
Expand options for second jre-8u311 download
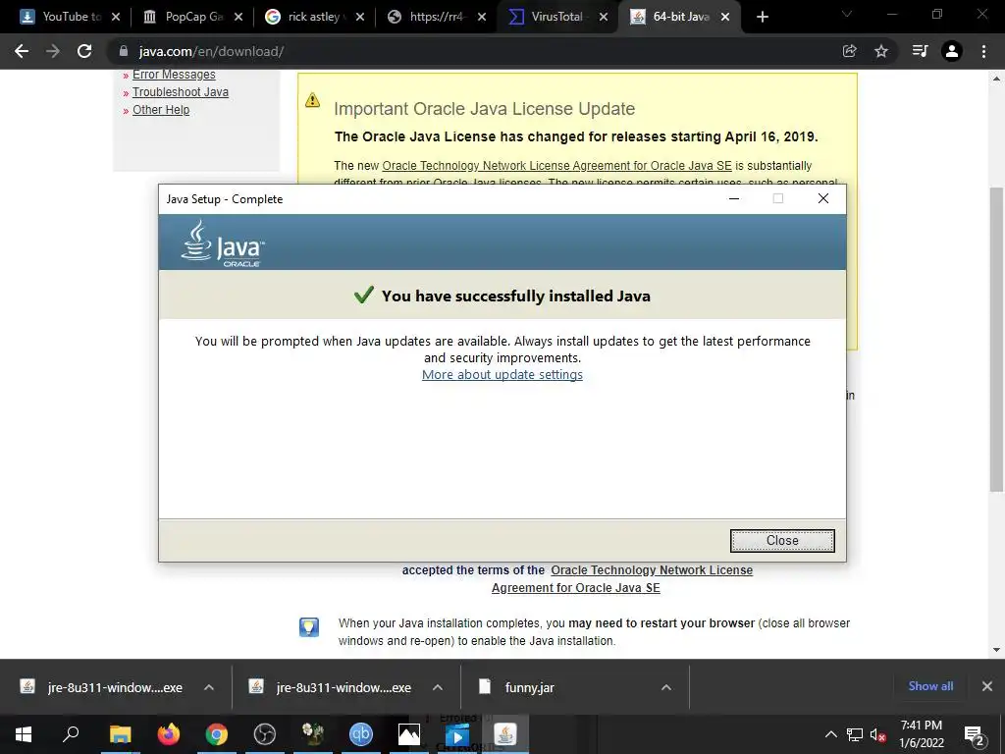(437, 687)
